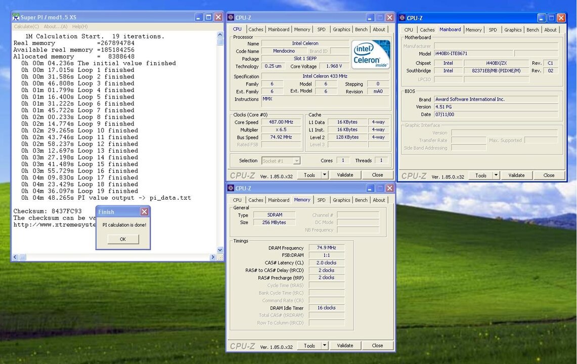The image size is (577, 364).
Task: Open About tab in Memory window
Action: click(x=379, y=200)
